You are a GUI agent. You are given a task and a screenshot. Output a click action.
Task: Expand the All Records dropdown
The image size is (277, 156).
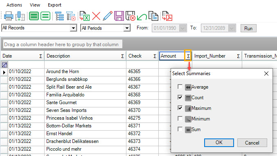pos(73,28)
